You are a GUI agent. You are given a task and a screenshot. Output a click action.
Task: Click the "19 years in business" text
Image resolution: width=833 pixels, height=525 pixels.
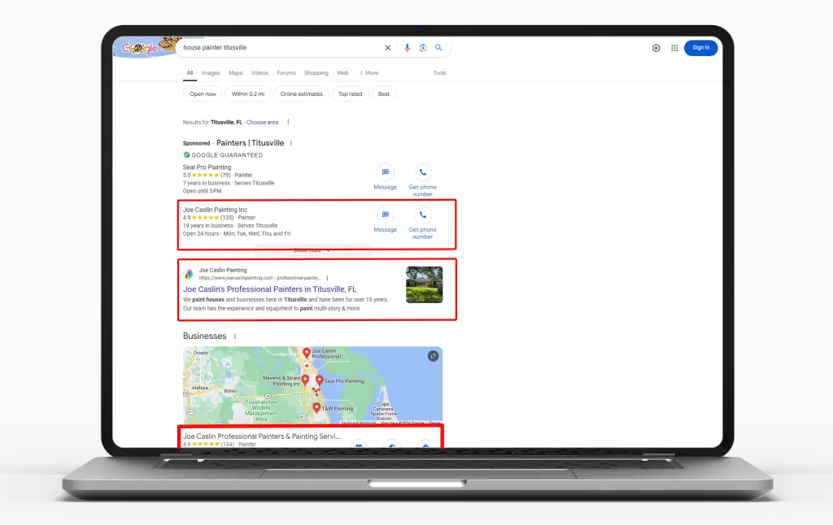207,226
